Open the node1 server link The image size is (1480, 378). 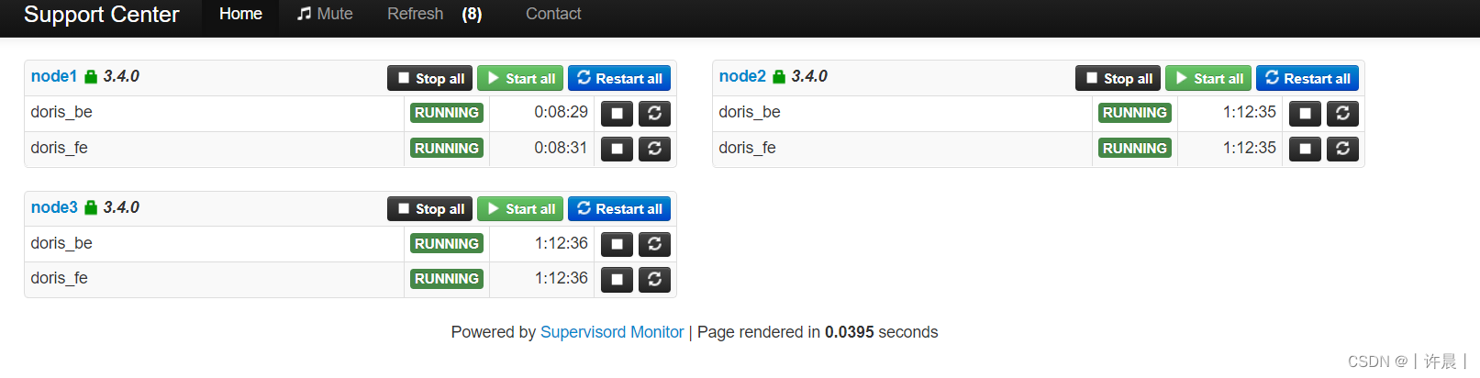click(54, 76)
